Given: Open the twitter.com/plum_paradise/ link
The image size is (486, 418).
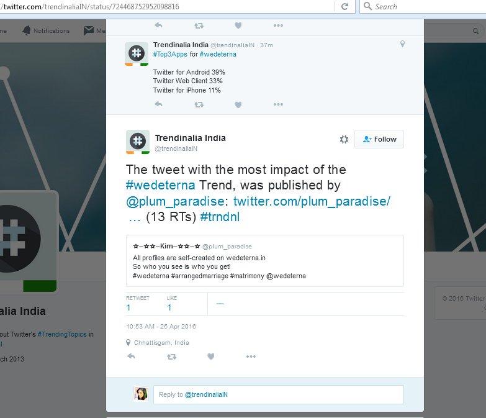Looking at the screenshot, I should coord(312,202).
